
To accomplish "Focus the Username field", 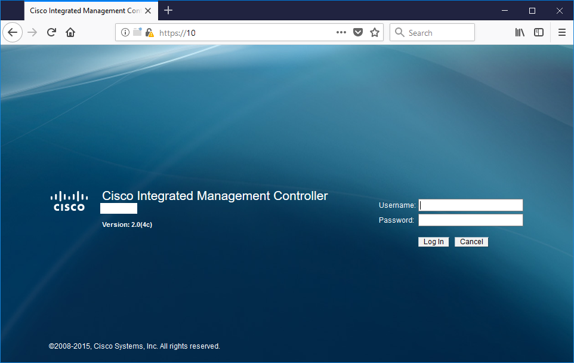I will [x=470, y=205].
